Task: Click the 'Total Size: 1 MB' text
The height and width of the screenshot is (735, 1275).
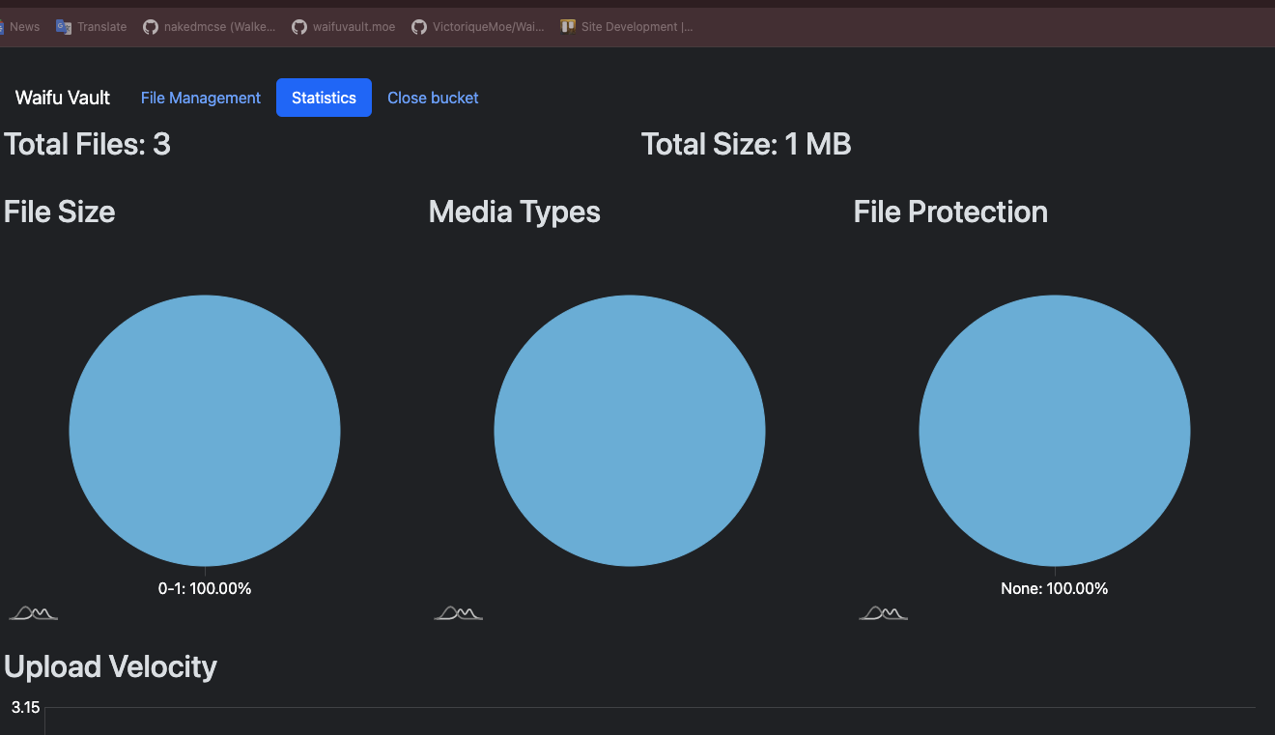Action: point(746,145)
